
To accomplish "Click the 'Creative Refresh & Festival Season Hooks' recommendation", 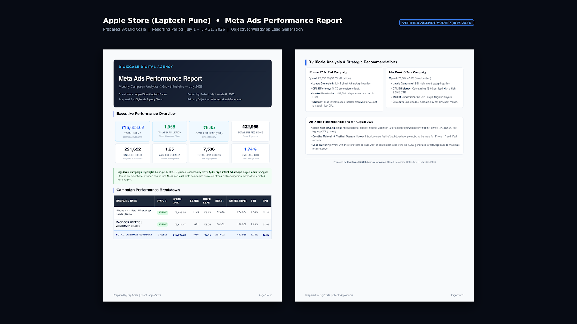I will (384, 138).
